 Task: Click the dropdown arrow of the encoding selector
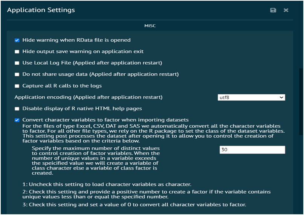281,97
